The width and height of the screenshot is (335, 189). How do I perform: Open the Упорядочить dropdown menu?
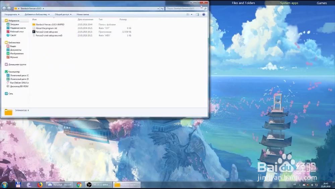[12, 14]
